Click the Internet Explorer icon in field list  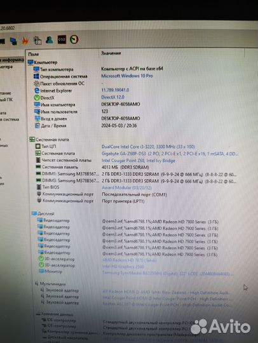37,90
